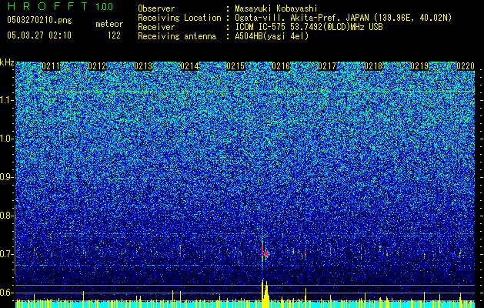This screenshot has height=308, width=484.
Task: Click time marker 0215
Action: point(235,66)
